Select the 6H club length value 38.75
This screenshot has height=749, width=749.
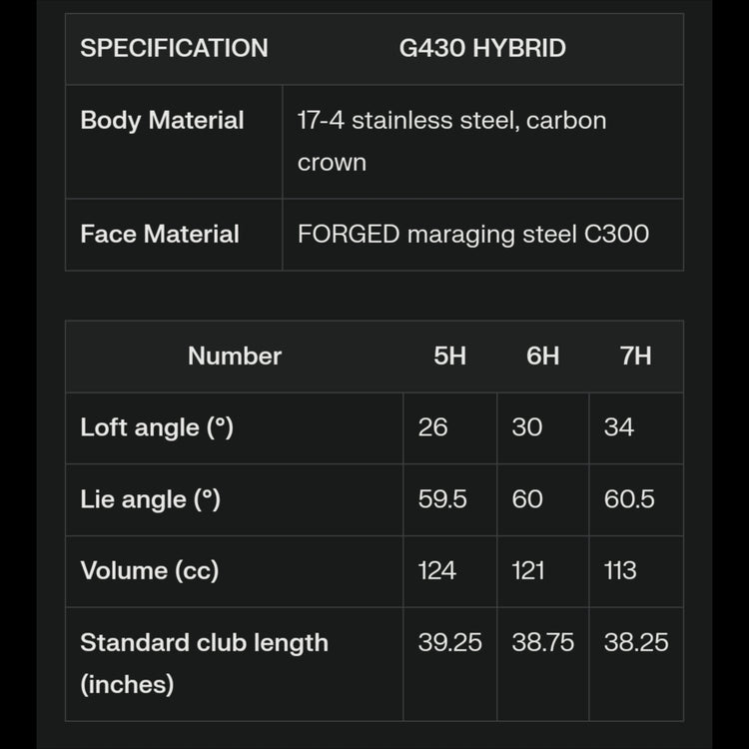542,642
